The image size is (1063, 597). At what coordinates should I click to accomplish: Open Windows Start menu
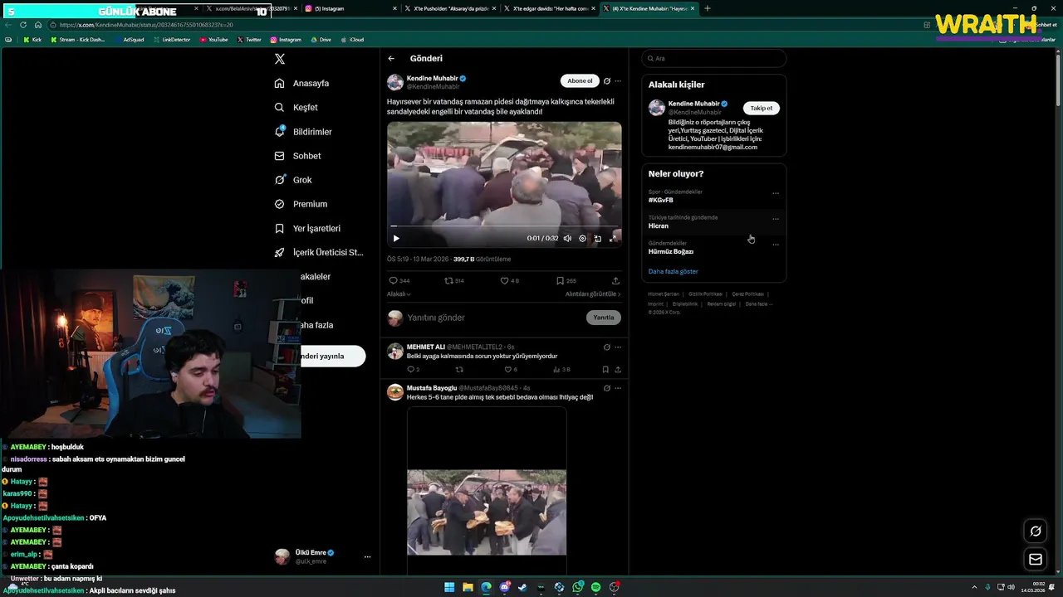pyautogui.click(x=449, y=587)
